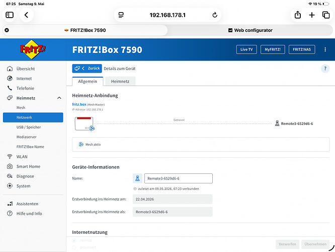Click the Assistenten icon
Viewport: 335px width, 252px height.
(10, 204)
